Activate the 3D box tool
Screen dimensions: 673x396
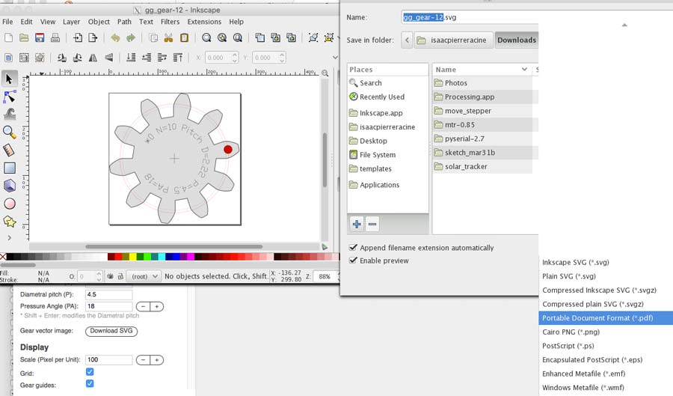pyautogui.click(x=10, y=186)
